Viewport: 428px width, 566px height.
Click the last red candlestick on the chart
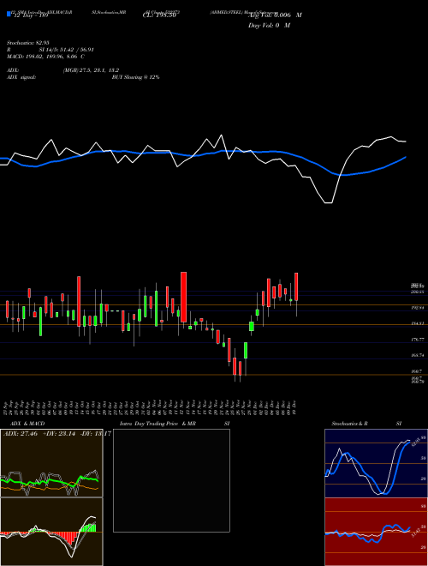(x=296, y=287)
